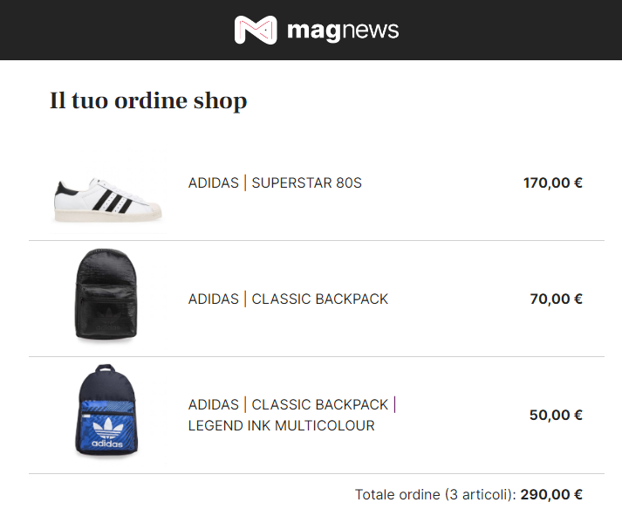
Task: Click the black stripes on the sneaker
Action: [112, 200]
